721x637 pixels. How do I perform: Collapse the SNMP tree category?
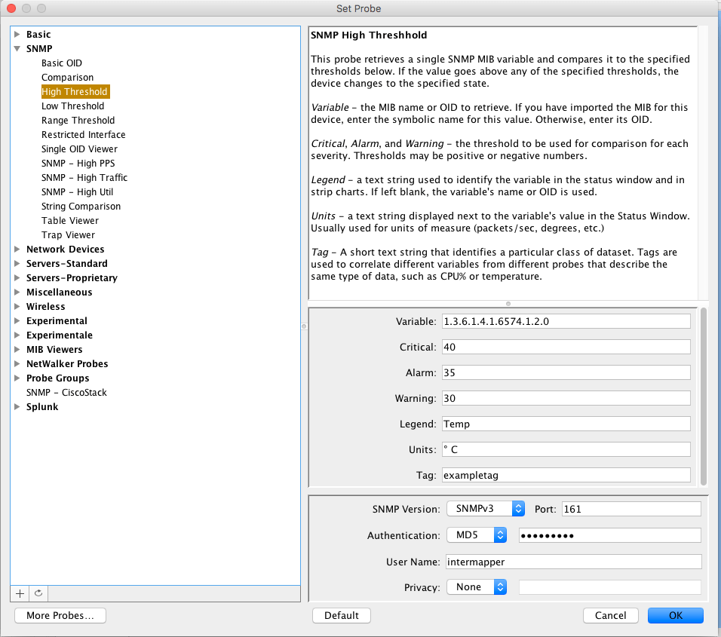[x=17, y=49]
